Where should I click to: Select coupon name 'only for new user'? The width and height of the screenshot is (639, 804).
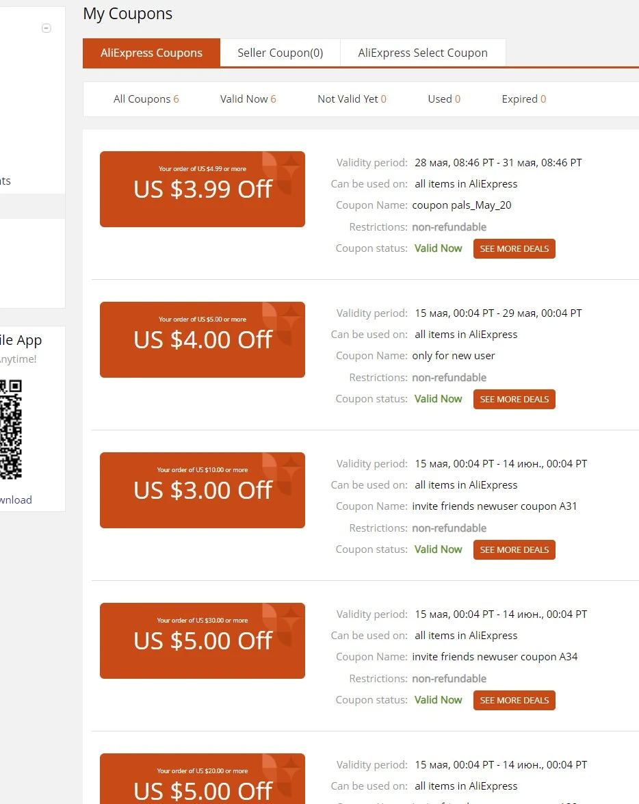[x=454, y=356]
